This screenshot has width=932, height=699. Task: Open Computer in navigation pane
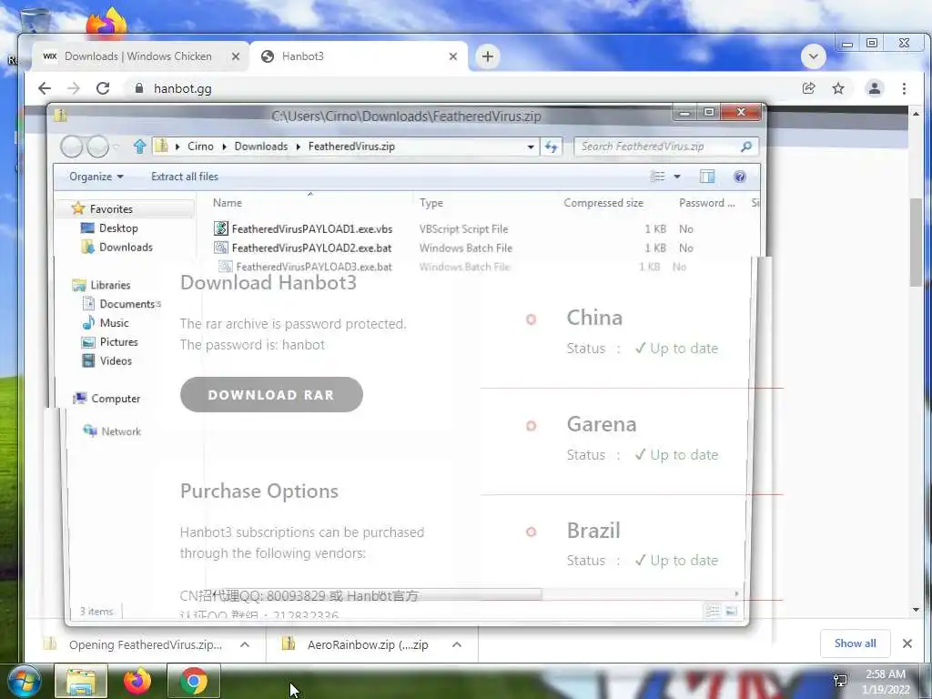pyautogui.click(x=116, y=399)
